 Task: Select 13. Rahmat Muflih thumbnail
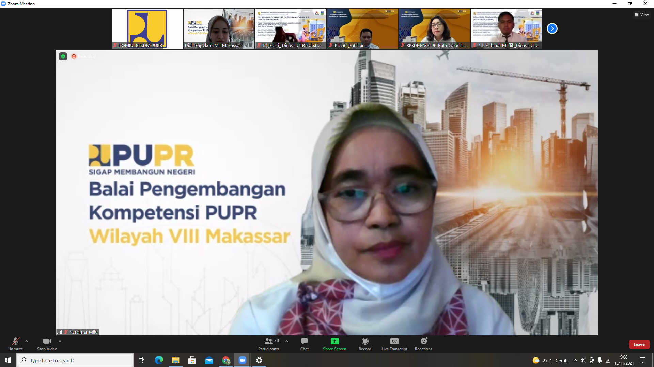[507, 29]
